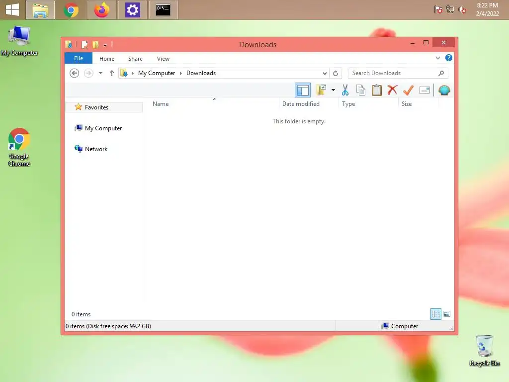
Task: Click the Cut scissors icon
Action: click(345, 90)
